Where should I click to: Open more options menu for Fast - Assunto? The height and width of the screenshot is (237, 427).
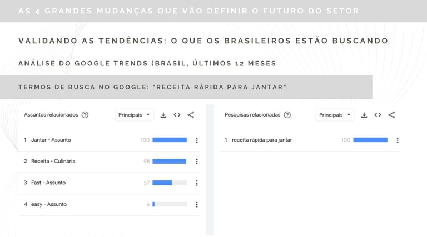pyautogui.click(x=197, y=183)
